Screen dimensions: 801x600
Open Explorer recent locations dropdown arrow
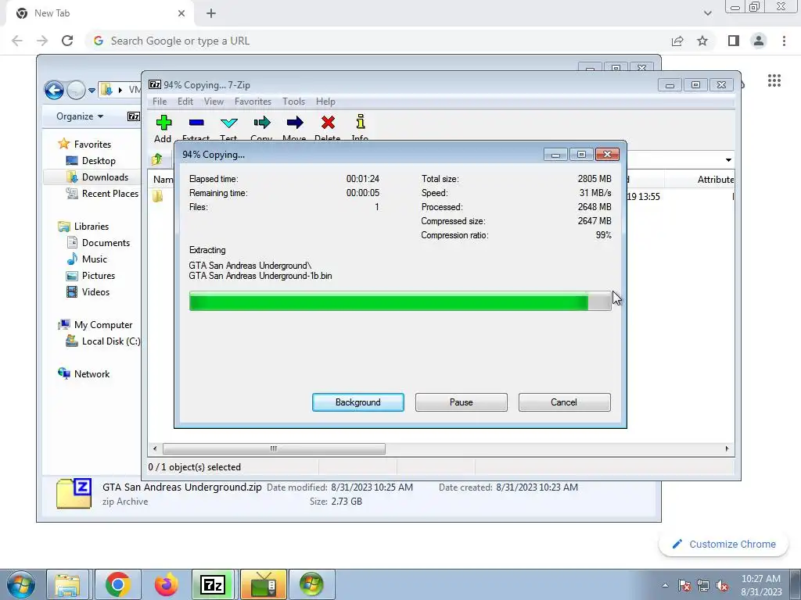(92, 91)
